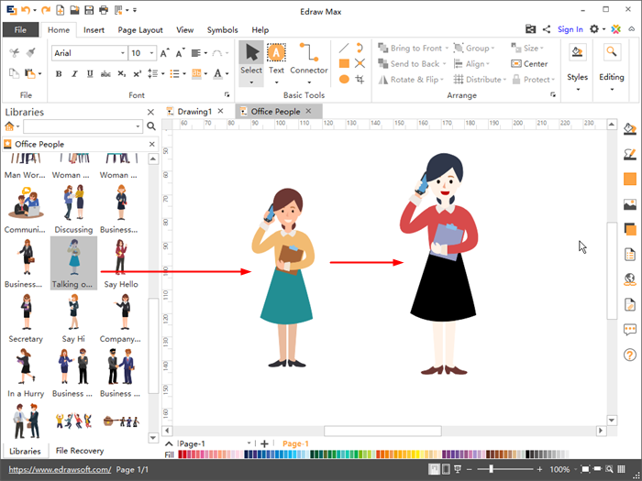Open the Arial font name dropdown

(x=121, y=53)
